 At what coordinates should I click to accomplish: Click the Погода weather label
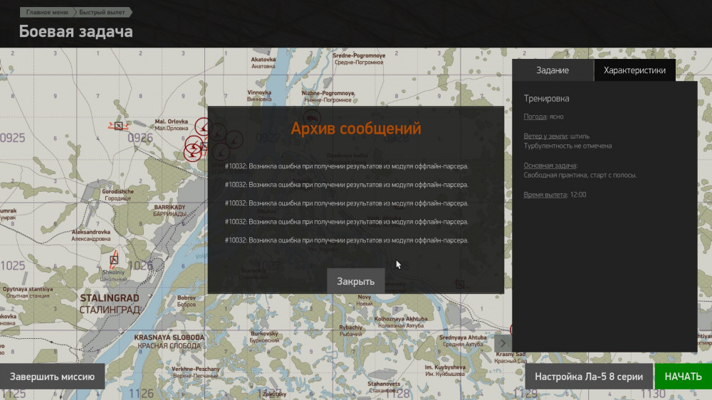pyautogui.click(x=535, y=117)
